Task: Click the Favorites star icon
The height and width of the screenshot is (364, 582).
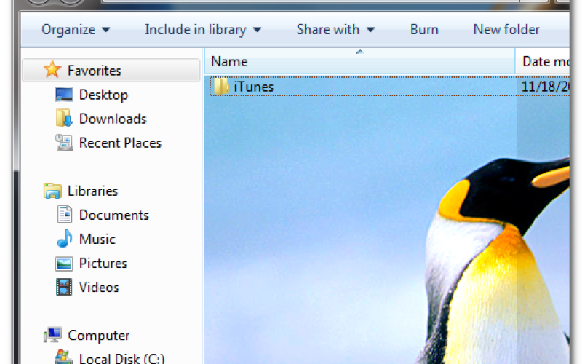Action: point(52,71)
